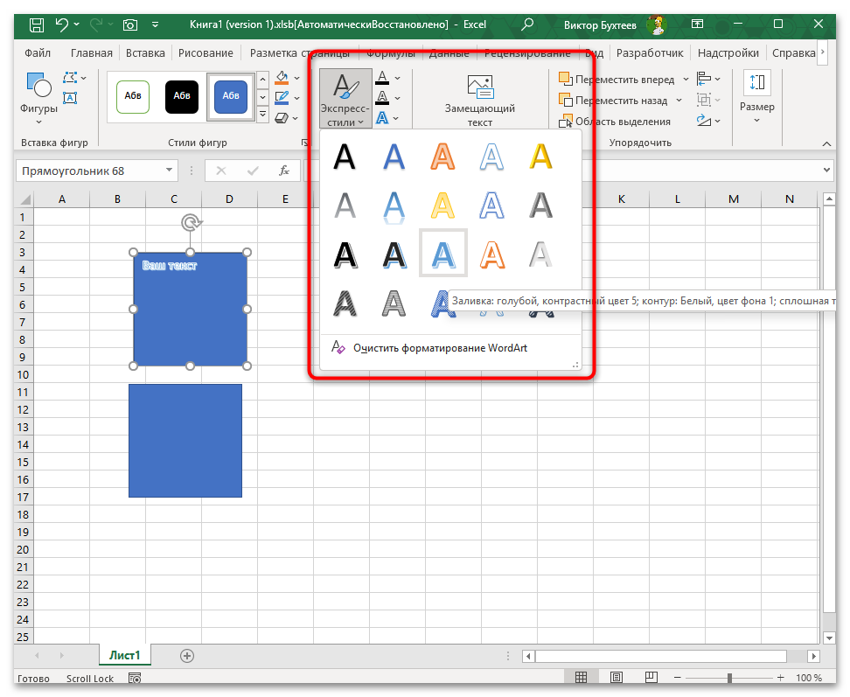Open the Text Fill dropdown arrow
Screen dimensions: 850x697
tap(397, 78)
